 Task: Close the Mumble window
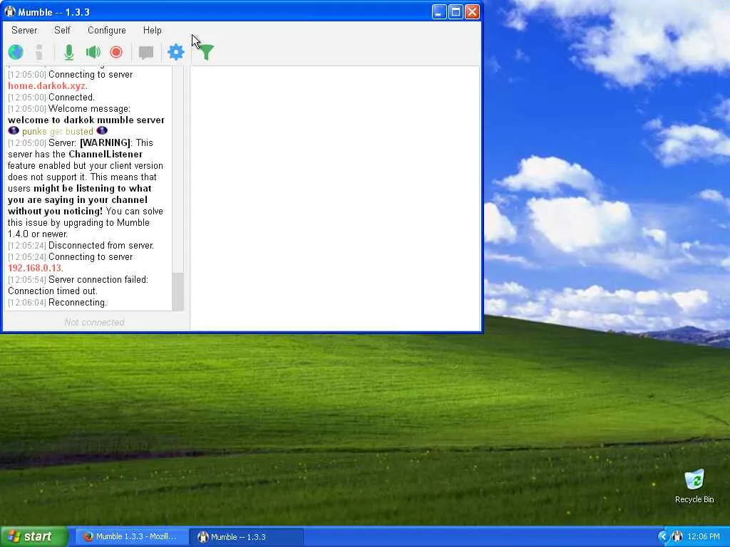[472, 11]
